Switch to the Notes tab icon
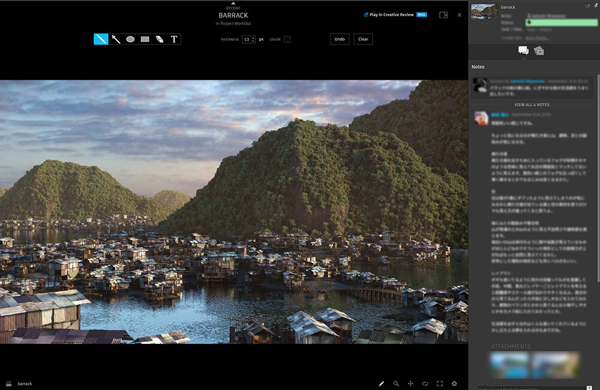 523,51
